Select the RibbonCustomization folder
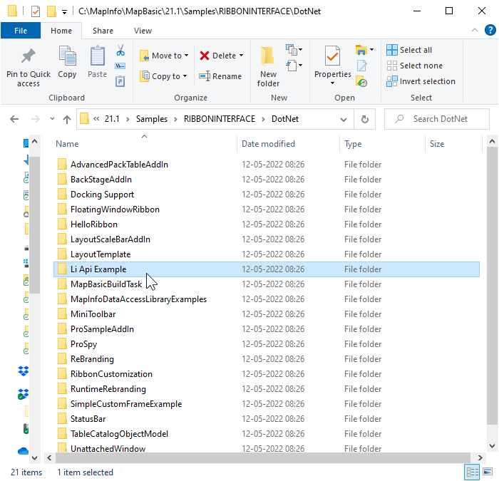The width and height of the screenshot is (499, 481). pos(267,374)
